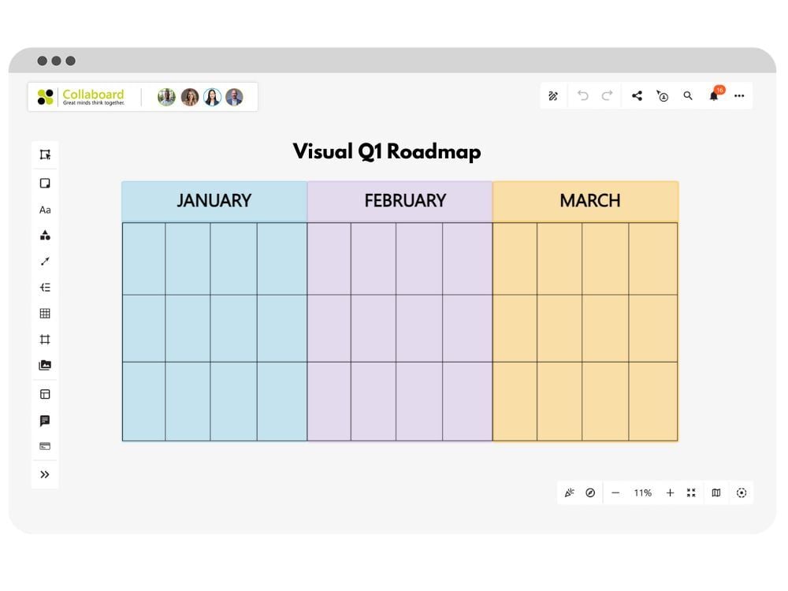Open the comments tool

click(45, 419)
